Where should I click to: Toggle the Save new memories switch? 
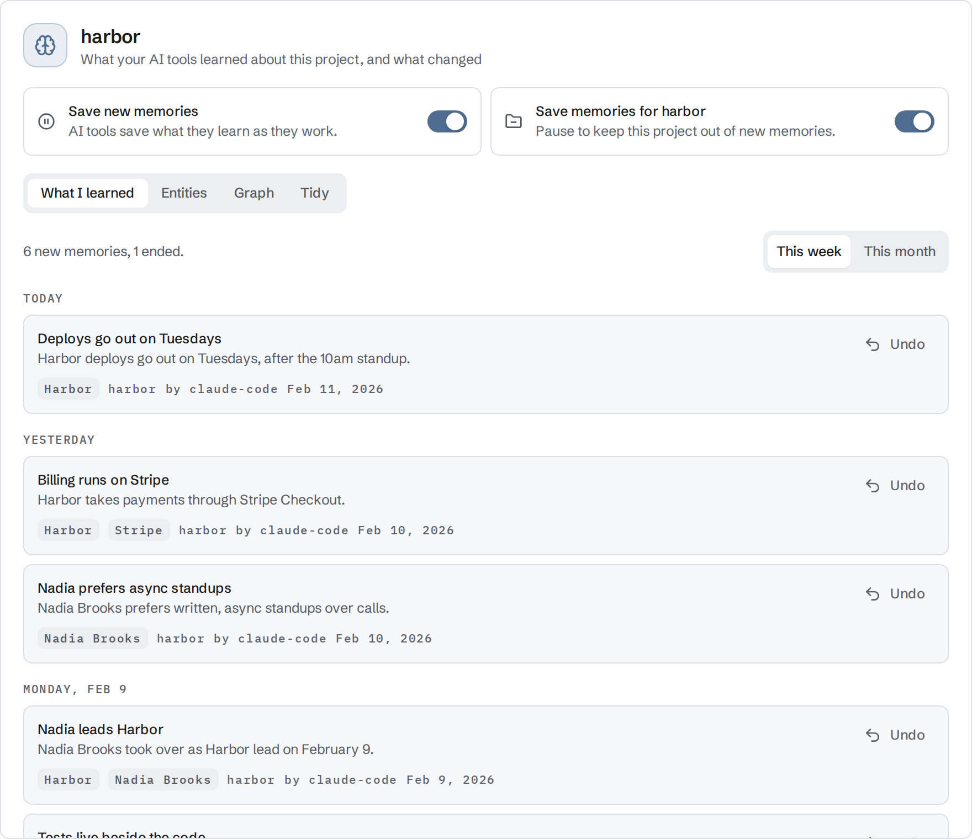coord(447,121)
